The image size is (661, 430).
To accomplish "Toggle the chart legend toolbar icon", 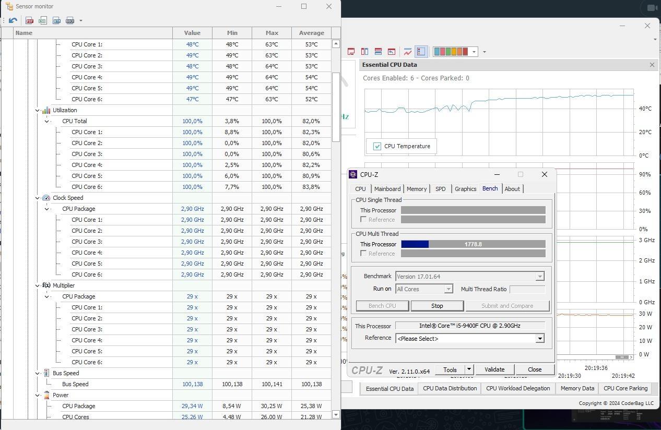I will [x=421, y=52].
